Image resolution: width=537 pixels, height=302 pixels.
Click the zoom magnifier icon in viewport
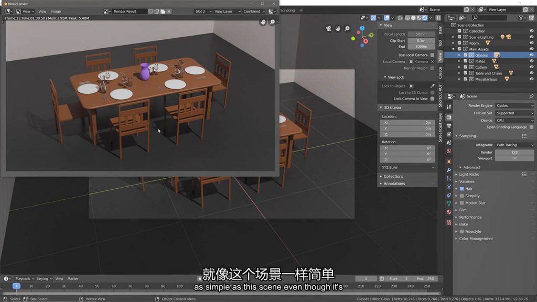[348, 28]
